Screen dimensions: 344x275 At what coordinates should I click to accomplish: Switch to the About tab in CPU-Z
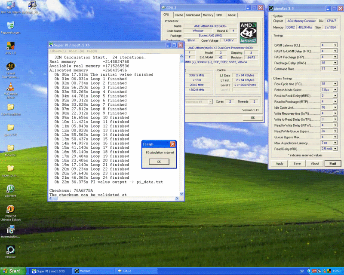click(x=231, y=15)
